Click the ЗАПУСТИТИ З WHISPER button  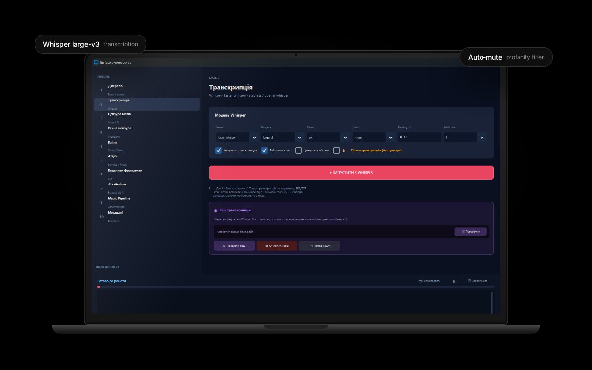pos(351,173)
